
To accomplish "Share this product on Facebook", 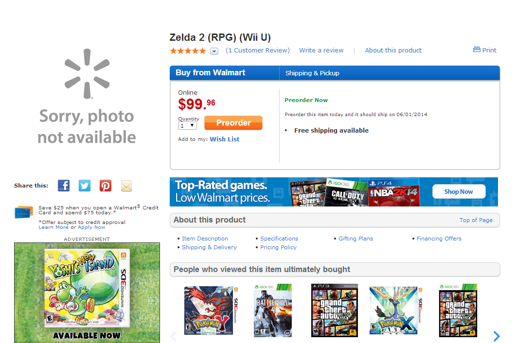I will (64, 186).
